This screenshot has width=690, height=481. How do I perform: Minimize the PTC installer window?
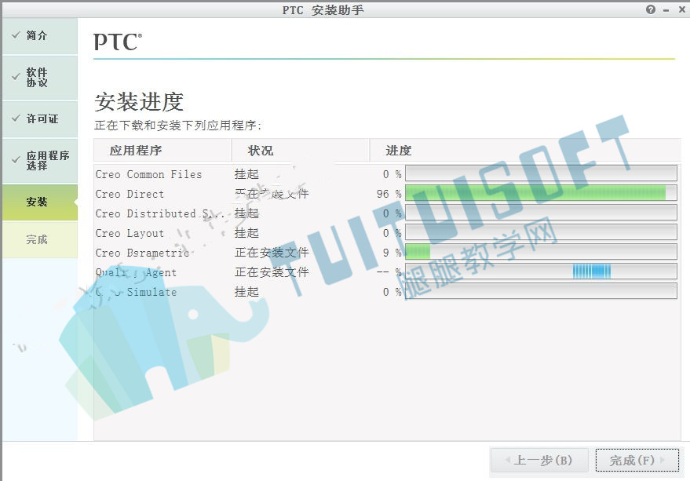pyautogui.click(x=666, y=9)
